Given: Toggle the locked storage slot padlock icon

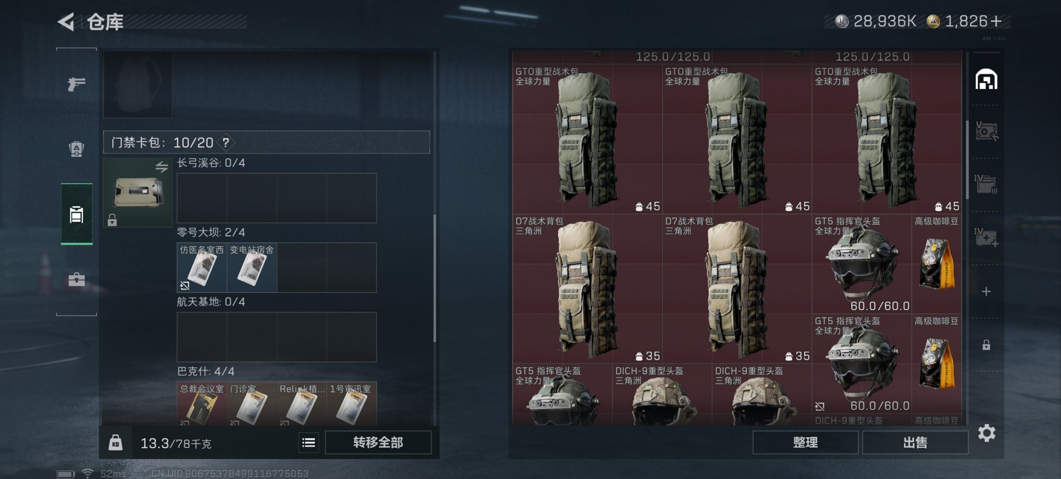Looking at the screenshot, I should click(986, 345).
